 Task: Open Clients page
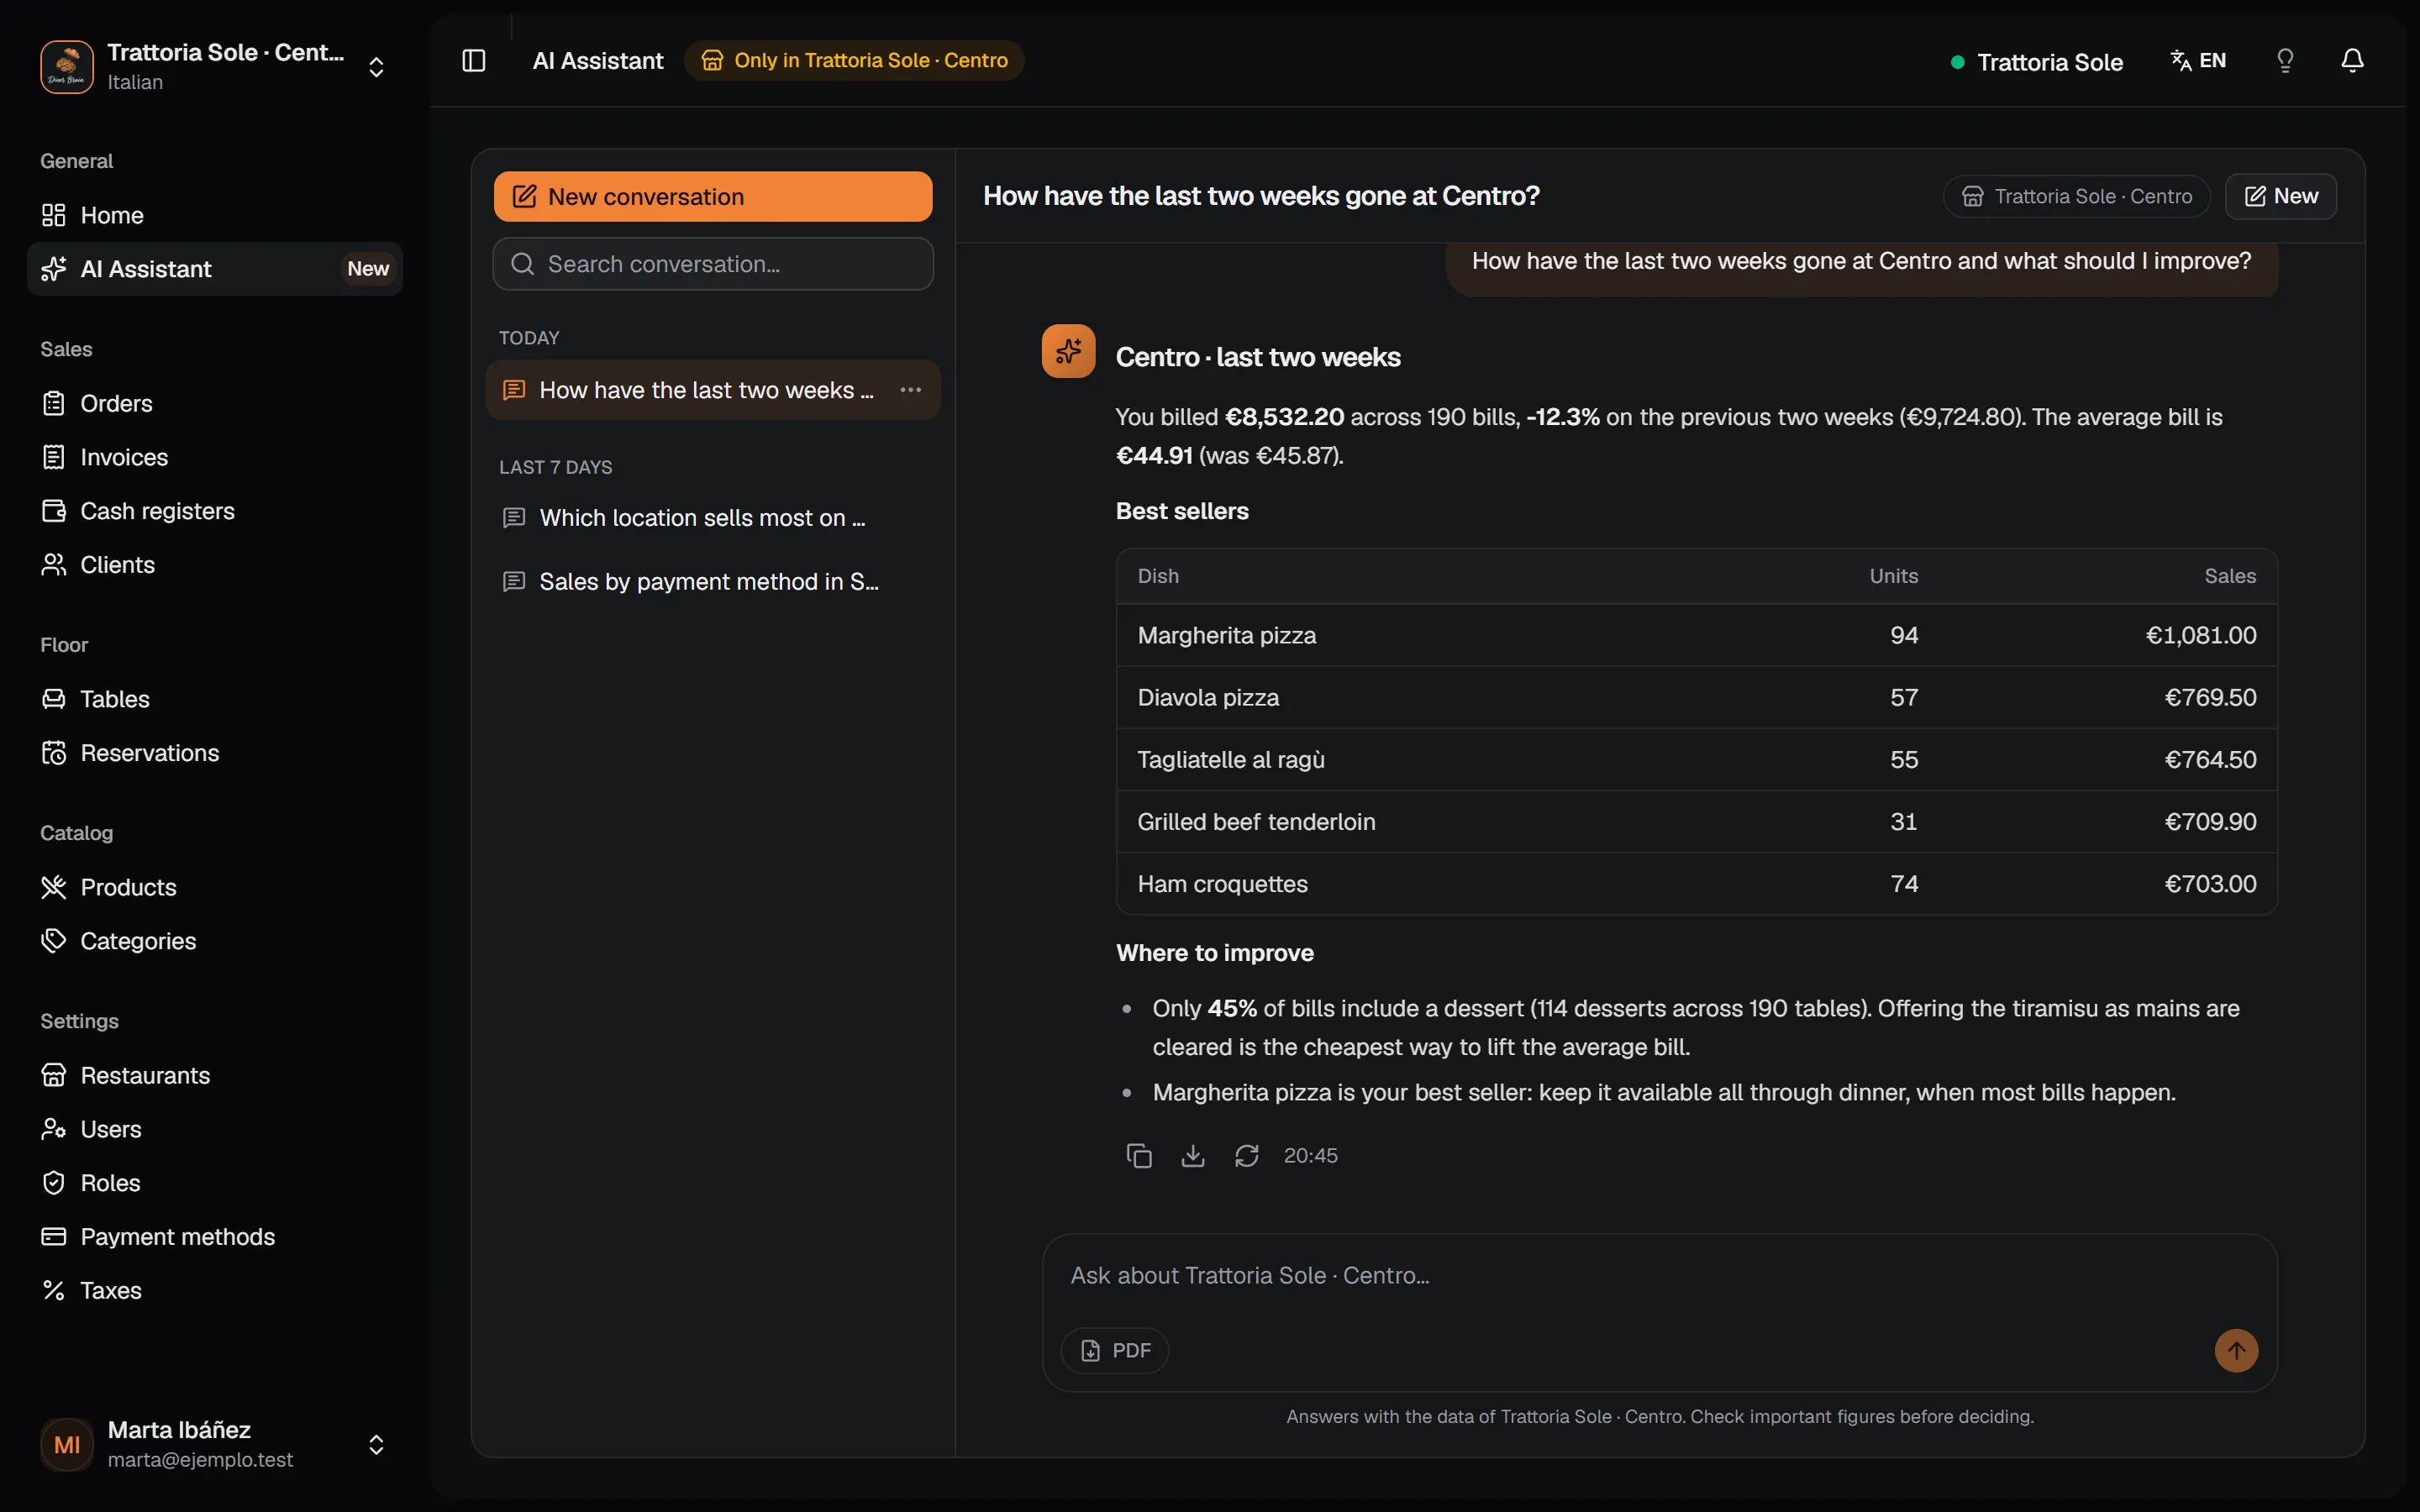coord(215,565)
